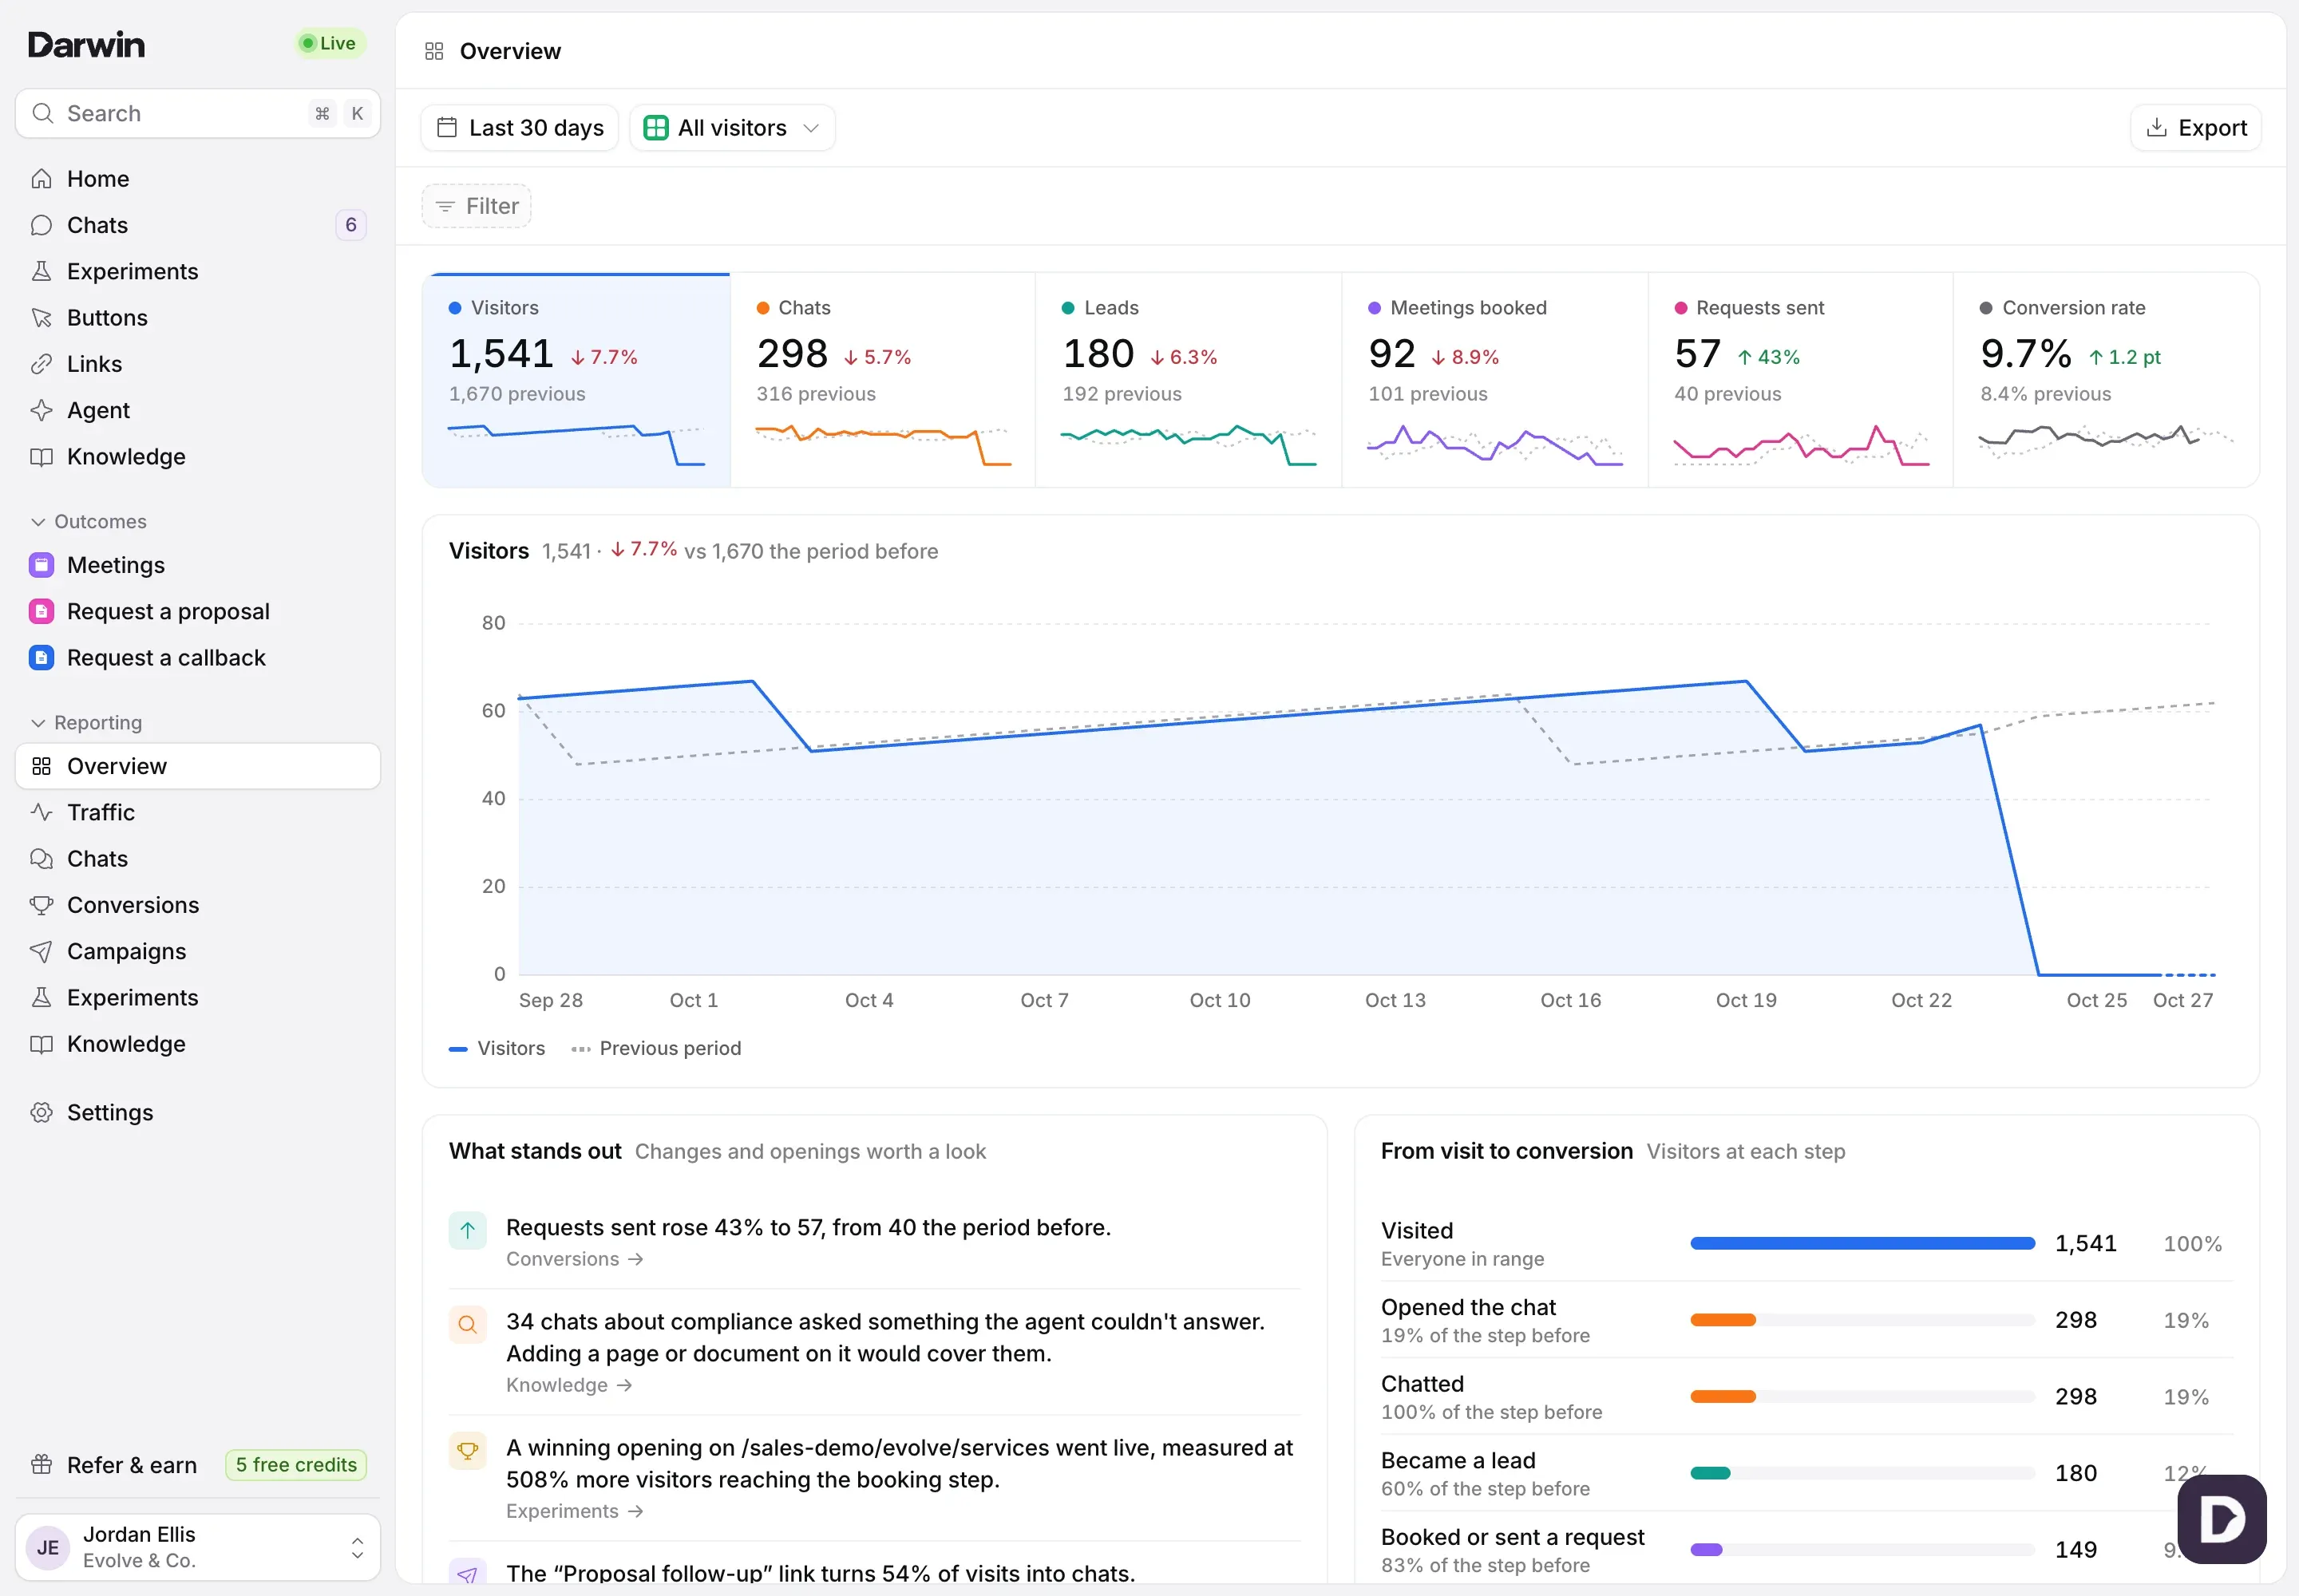Select the Meetings booked metric card
The image size is (2299, 1596).
pos(1494,380)
